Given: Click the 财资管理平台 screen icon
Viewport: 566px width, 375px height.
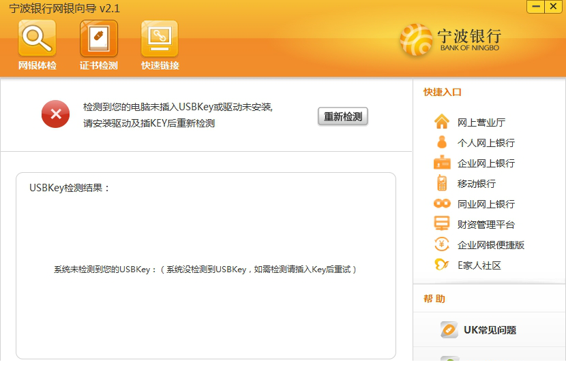Looking at the screenshot, I should pos(442,223).
